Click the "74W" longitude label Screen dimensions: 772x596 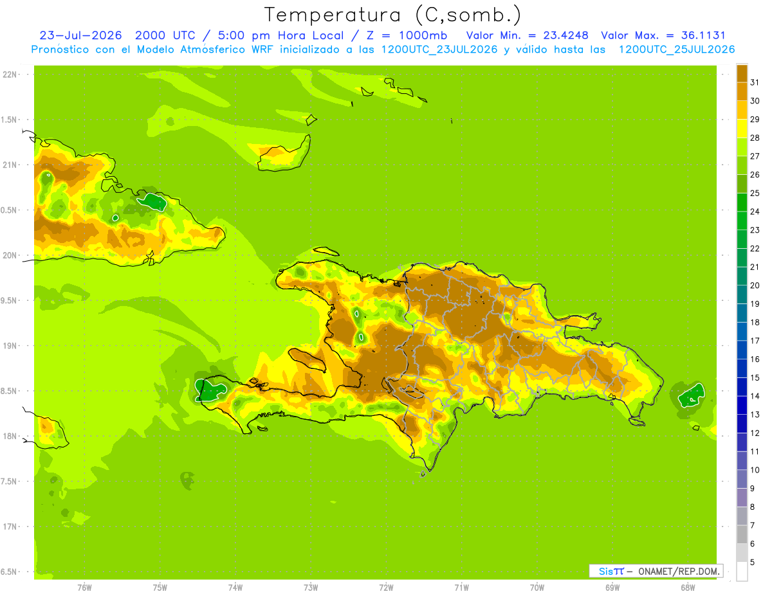click(x=235, y=588)
